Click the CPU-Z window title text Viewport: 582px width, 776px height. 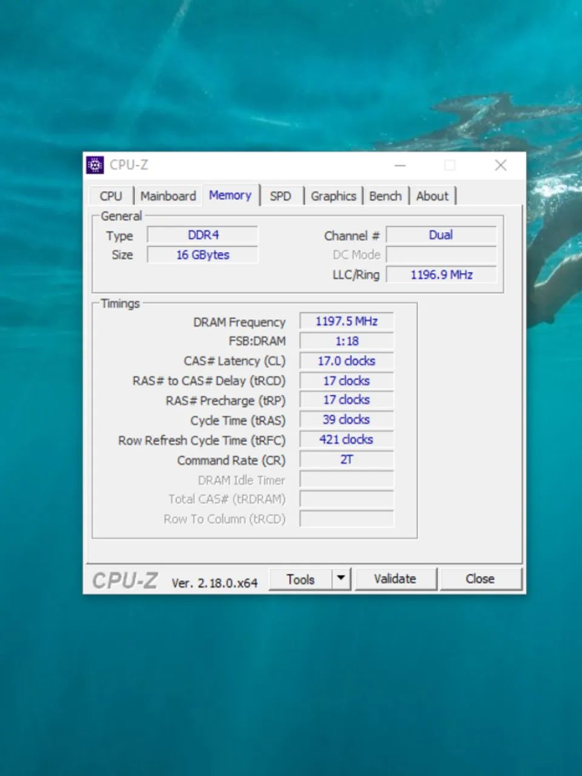tap(129, 165)
